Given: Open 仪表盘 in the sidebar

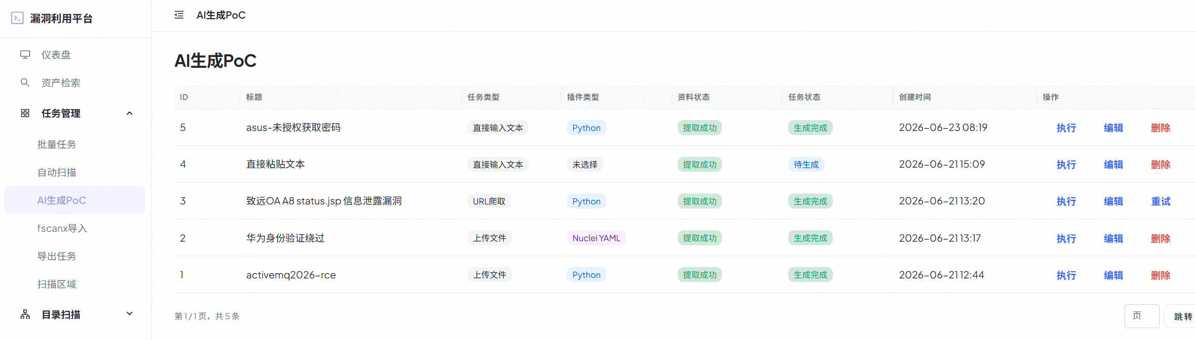Looking at the screenshot, I should tap(56, 55).
